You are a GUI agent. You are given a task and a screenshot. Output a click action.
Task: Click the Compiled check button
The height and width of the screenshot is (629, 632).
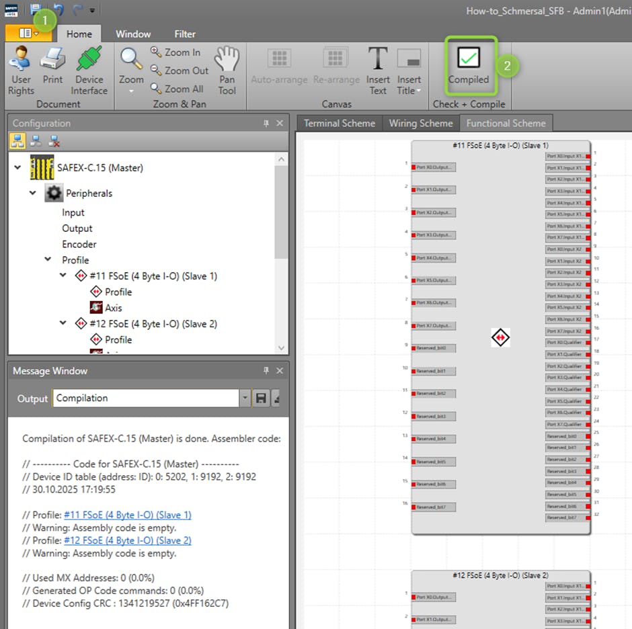pos(469,66)
